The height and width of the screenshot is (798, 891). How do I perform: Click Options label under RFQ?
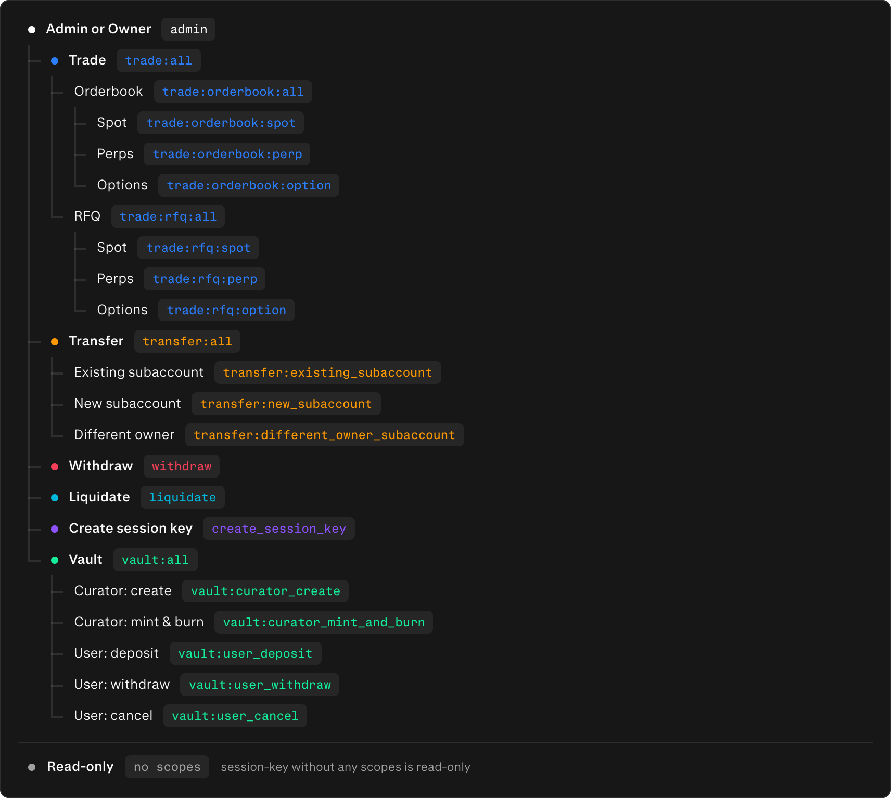pyautogui.click(x=122, y=310)
